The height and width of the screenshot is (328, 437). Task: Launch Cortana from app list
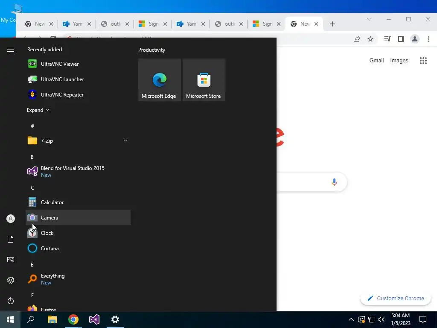[x=78, y=248]
